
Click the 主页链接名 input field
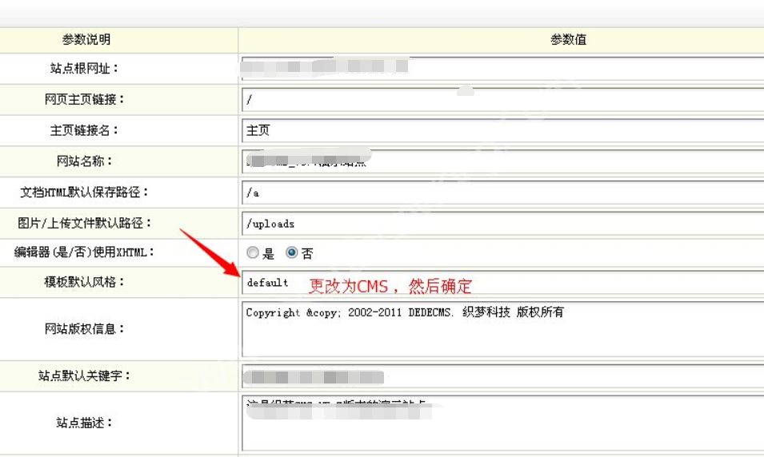pyautogui.click(x=503, y=130)
